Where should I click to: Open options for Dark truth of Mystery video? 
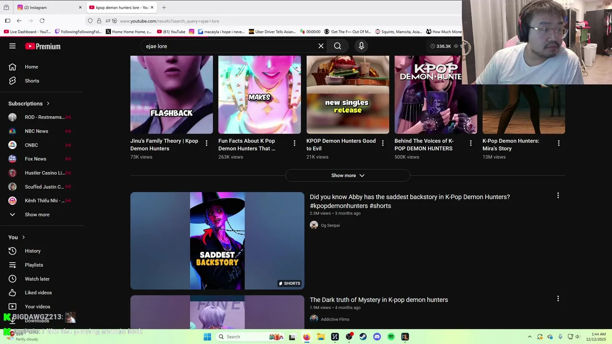558,299
